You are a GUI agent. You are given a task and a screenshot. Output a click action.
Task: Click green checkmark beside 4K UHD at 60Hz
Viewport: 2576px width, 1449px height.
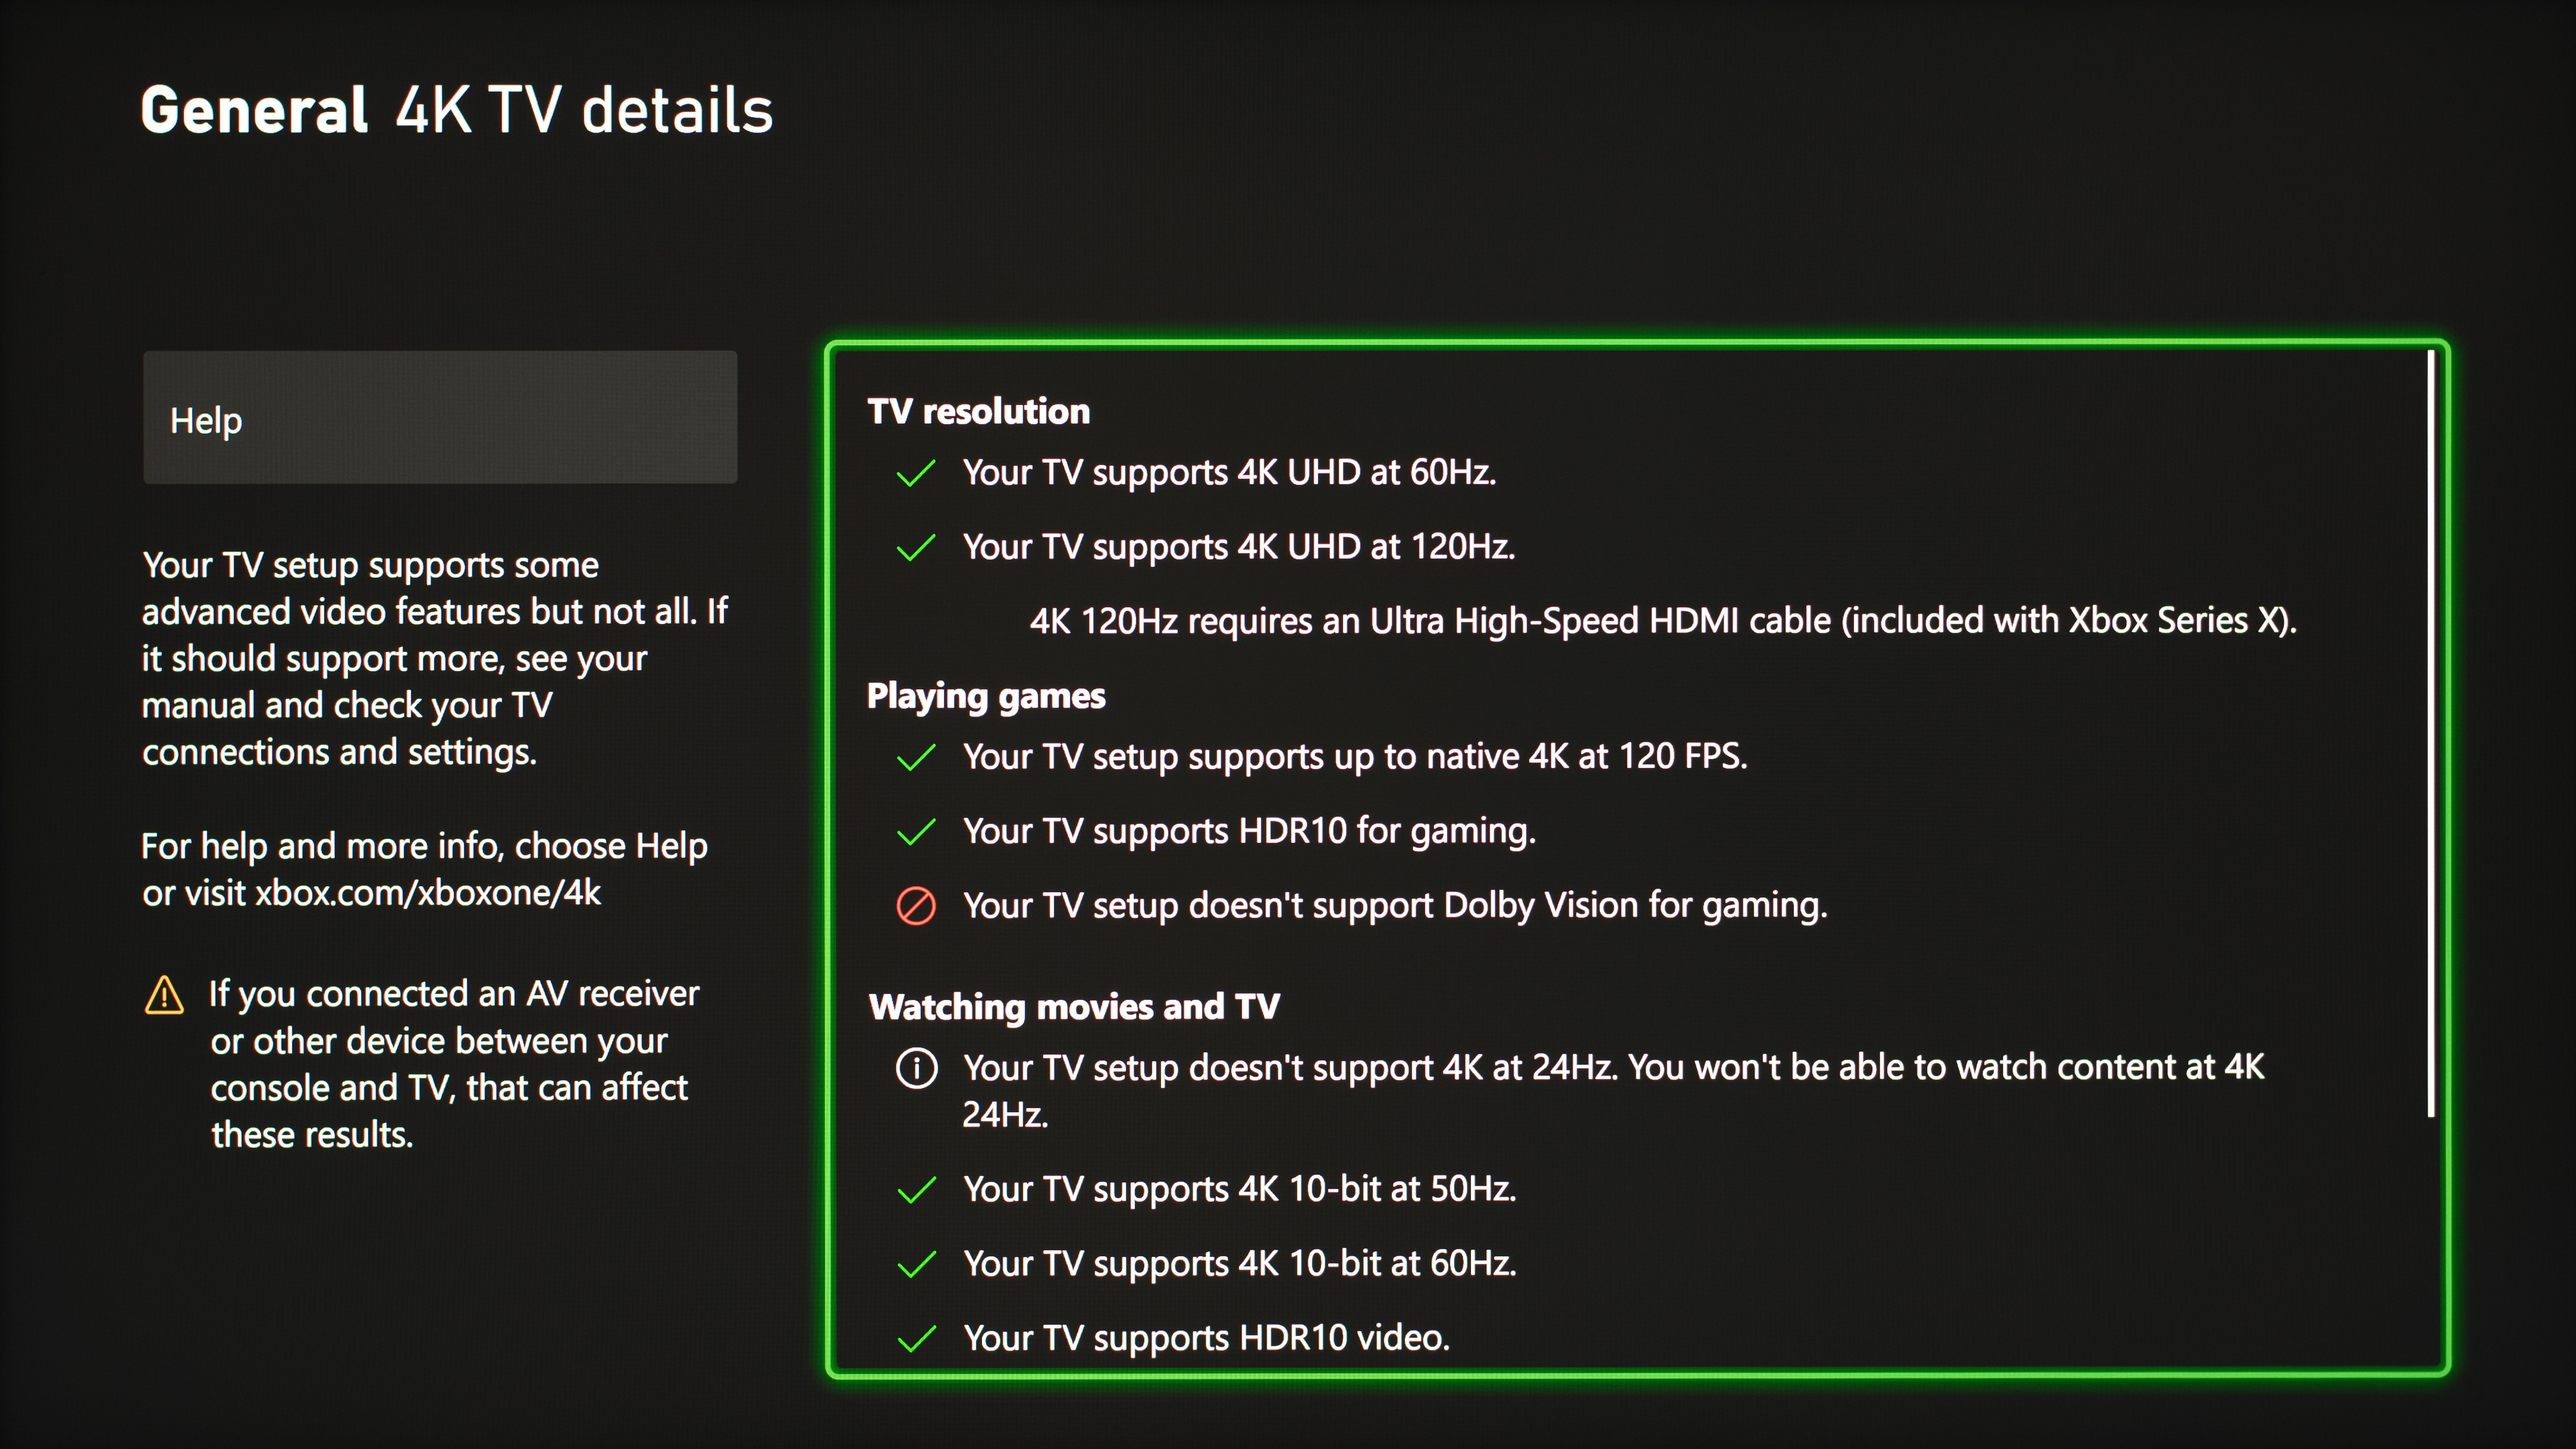tap(916, 473)
